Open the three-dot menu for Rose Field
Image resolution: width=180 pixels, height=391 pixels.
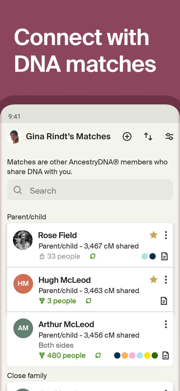pyautogui.click(x=166, y=235)
